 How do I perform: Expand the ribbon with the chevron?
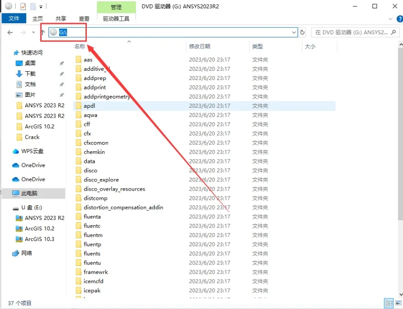tap(391, 19)
